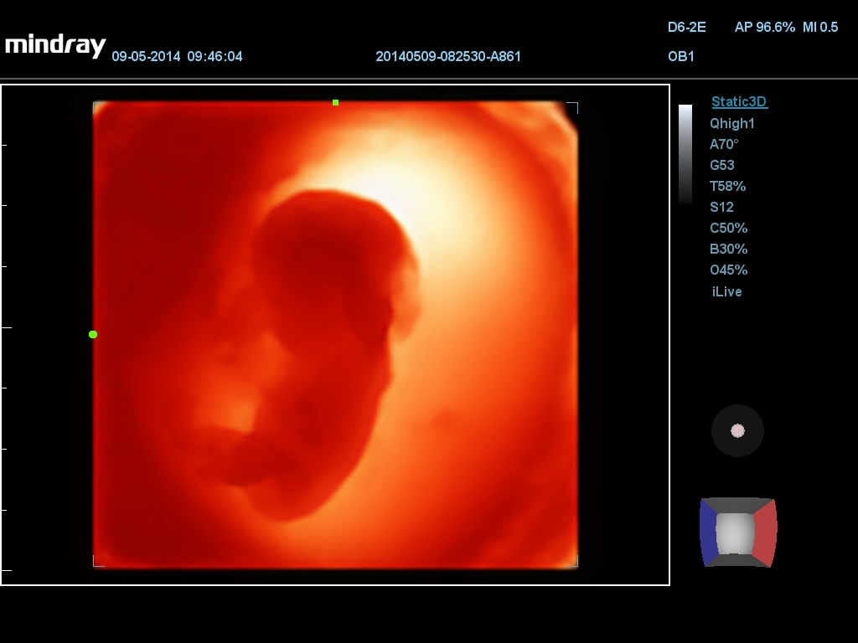Open the Static3D mode link

coord(739,102)
